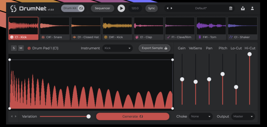Viewport: 267px width, 127px height.
Task: Click kick icon beside Drum Pad 1 (C1)
Action: tap(29, 48)
